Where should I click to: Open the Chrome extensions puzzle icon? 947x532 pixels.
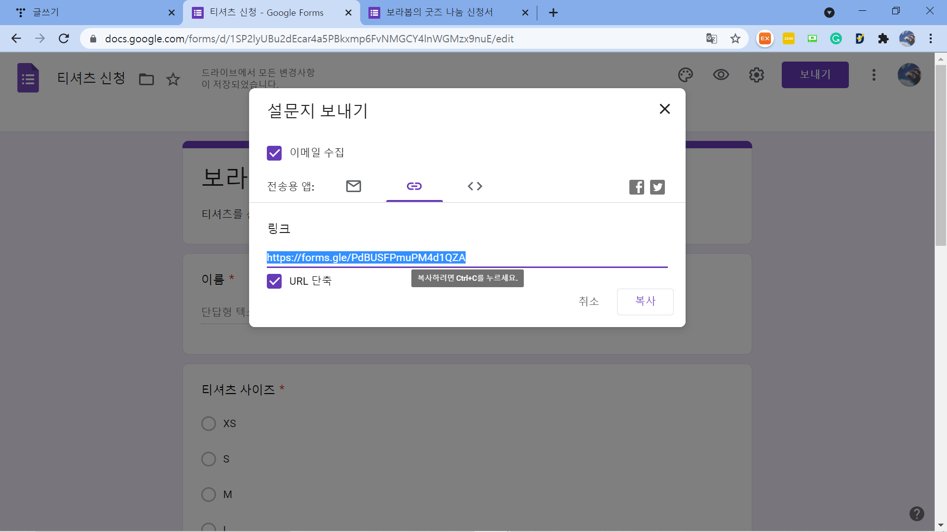pyautogui.click(x=883, y=38)
